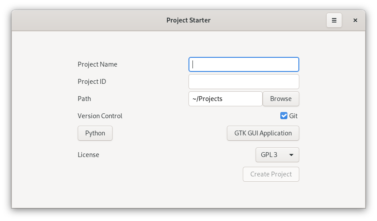Open the GTK GUI Application template chooser
The image size is (377, 221).
[263, 133]
